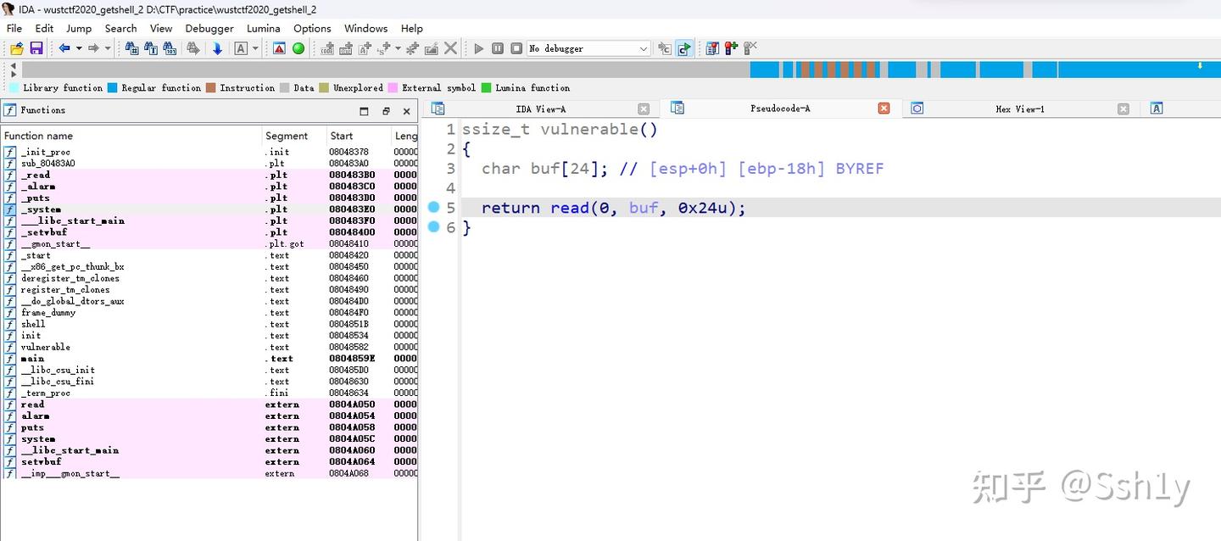Select the main function row
The width and height of the screenshot is (1221, 541).
point(209,359)
